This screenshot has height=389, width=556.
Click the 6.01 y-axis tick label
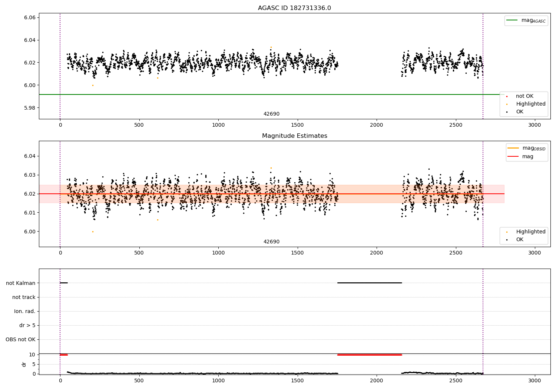point(30,213)
